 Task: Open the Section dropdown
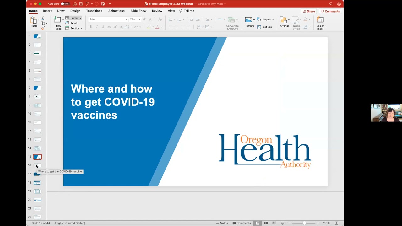pyautogui.click(x=74, y=28)
